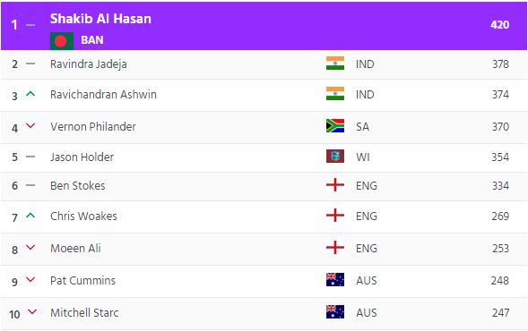Click the West Indies flag beside Jason Holder

point(335,157)
